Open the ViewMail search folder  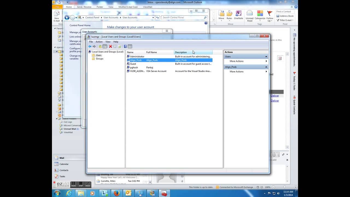(x=68, y=132)
